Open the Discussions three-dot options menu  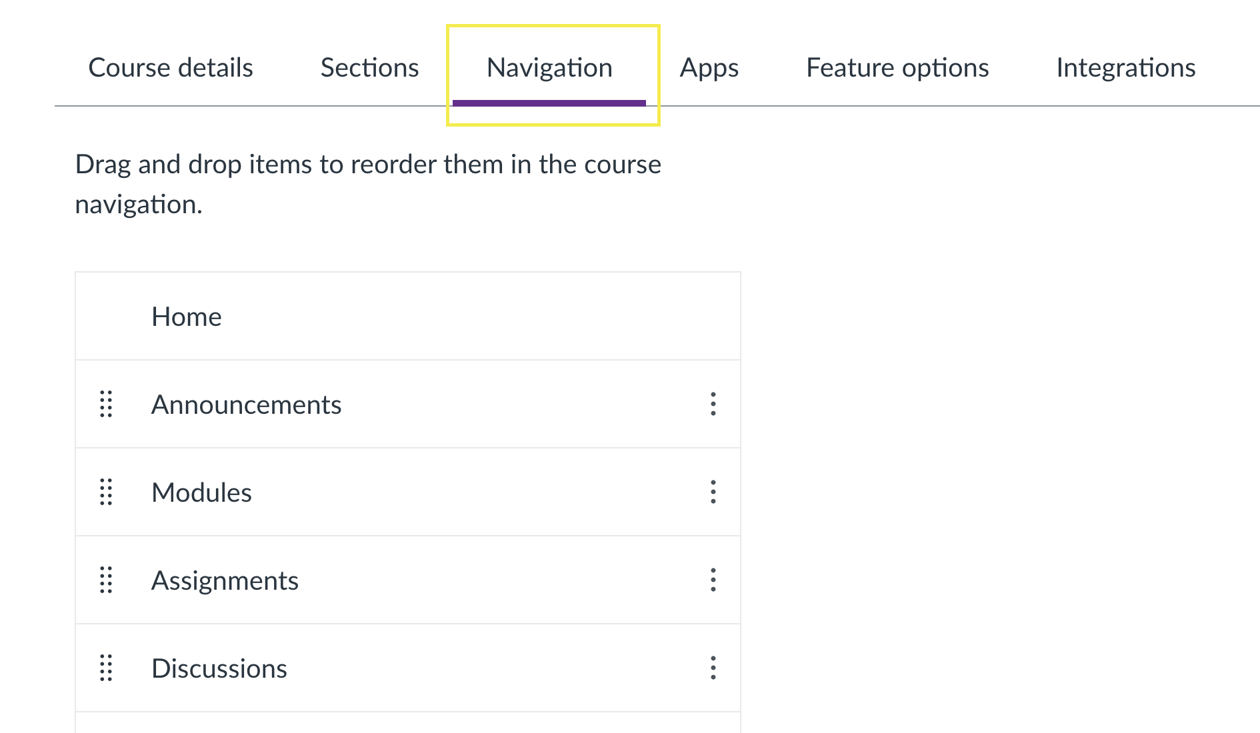point(713,668)
